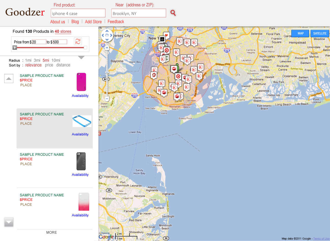Click the heart store marker on the map
Image resolution: width=330 pixels, height=241 pixels.
(167, 35)
